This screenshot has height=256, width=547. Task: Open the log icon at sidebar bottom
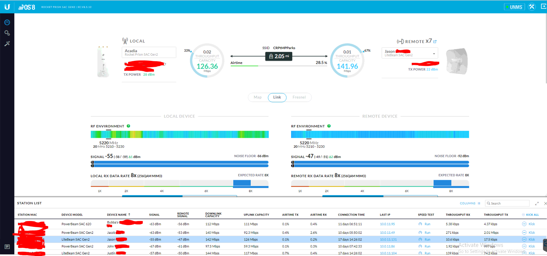click(x=7, y=247)
